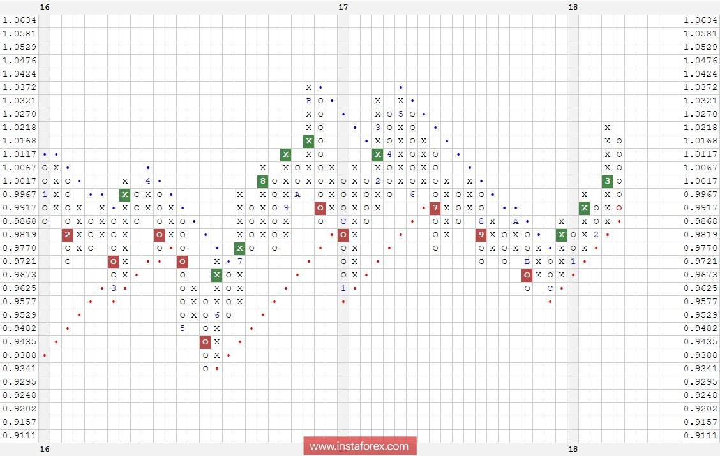The image size is (720, 456).
Task: Click the 1.0218 right-axis price
Action: tap(700, 127)
